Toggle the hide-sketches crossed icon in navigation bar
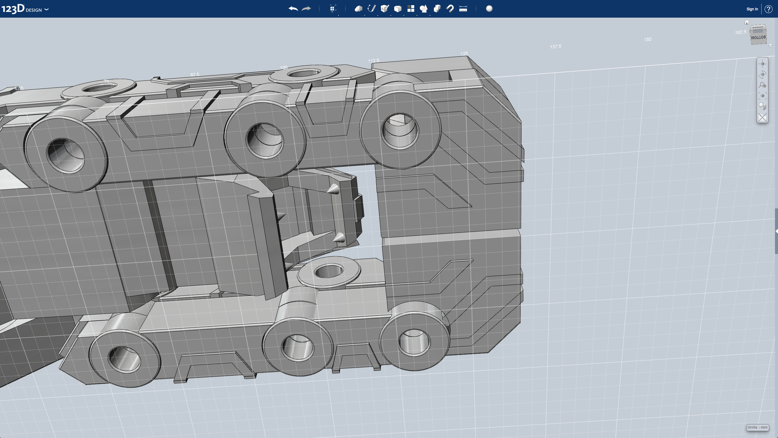This screenshot has width=778, height=438. click(762, 117)
